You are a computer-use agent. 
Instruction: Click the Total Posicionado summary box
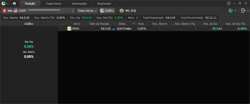pos(159,18)
